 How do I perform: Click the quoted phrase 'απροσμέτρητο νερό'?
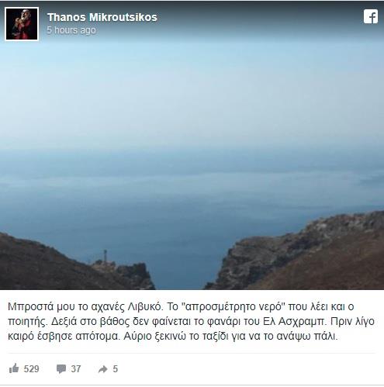[234, 306]
